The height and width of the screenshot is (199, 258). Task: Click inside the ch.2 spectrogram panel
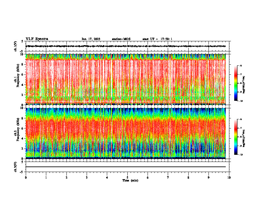click(126, 133)
